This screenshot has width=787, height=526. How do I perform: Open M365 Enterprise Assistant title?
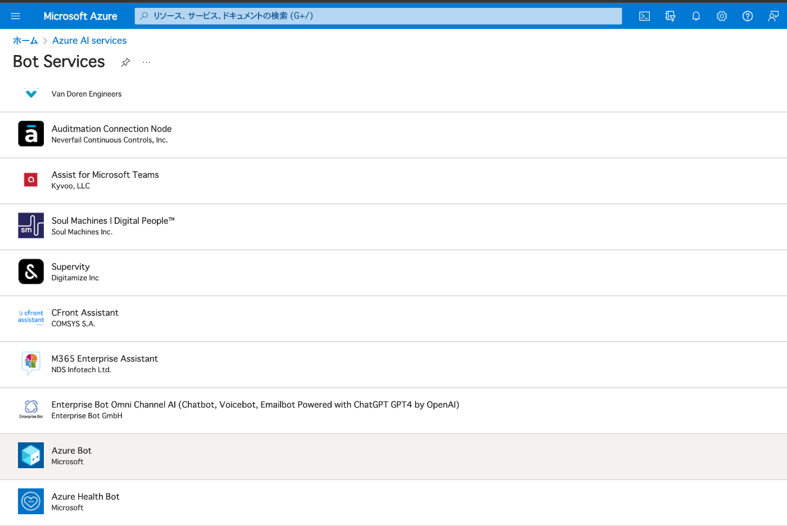click(x=105, y=359)
